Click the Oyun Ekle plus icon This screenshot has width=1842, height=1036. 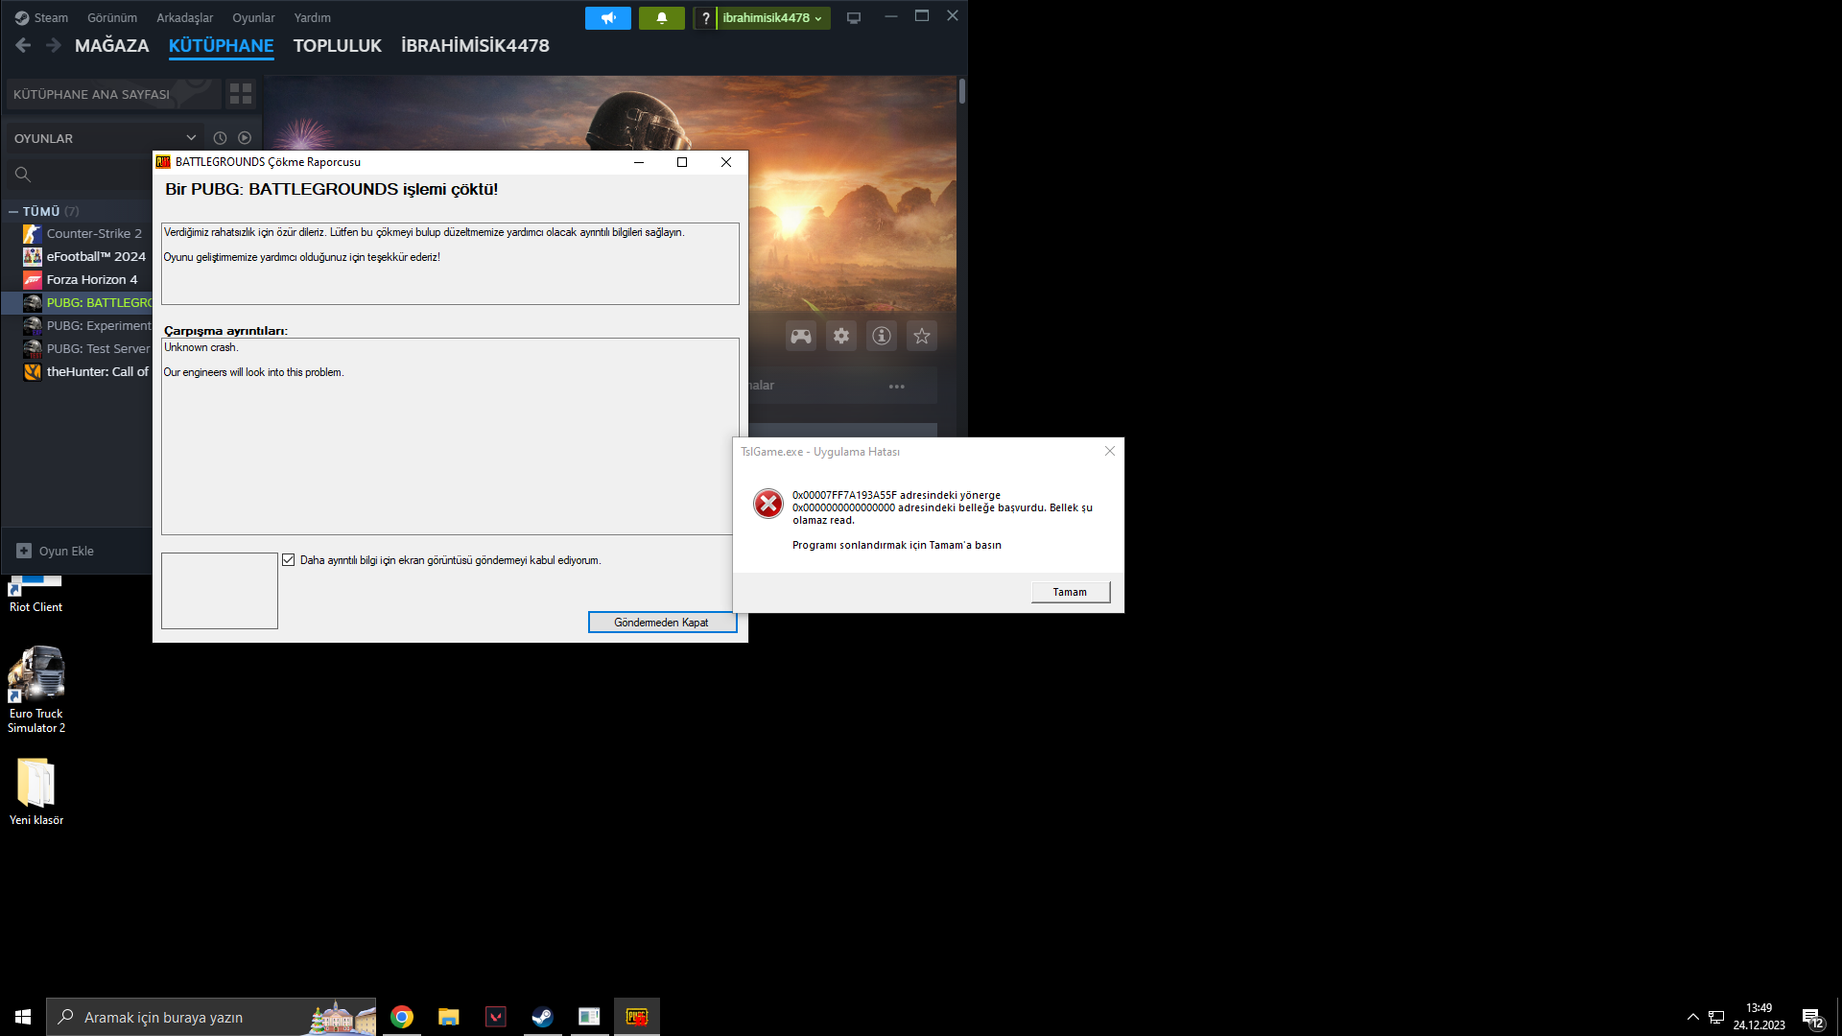click(x=24, y=551)
